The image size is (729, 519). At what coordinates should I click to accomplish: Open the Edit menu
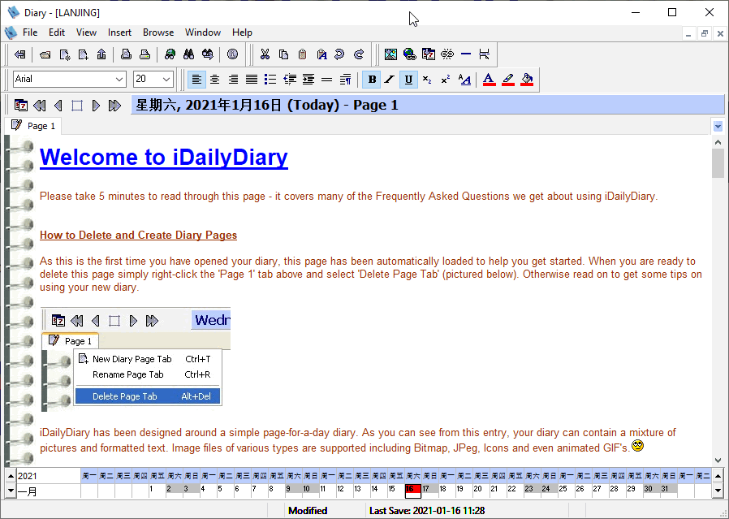coord(57,32)
